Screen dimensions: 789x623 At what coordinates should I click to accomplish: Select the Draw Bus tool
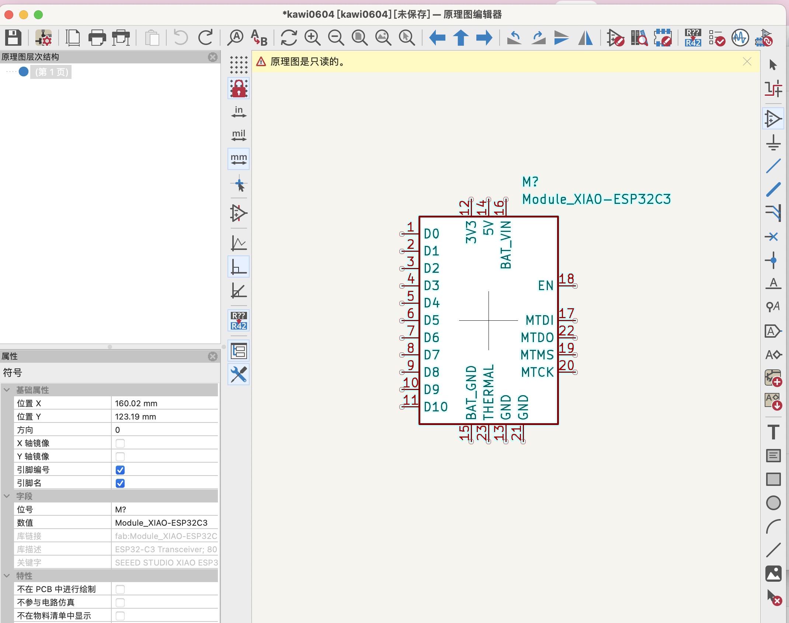pyautogui.click(x=773, y=189)
